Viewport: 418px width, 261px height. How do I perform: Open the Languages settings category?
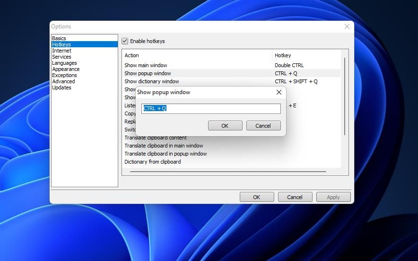[64, 63]
